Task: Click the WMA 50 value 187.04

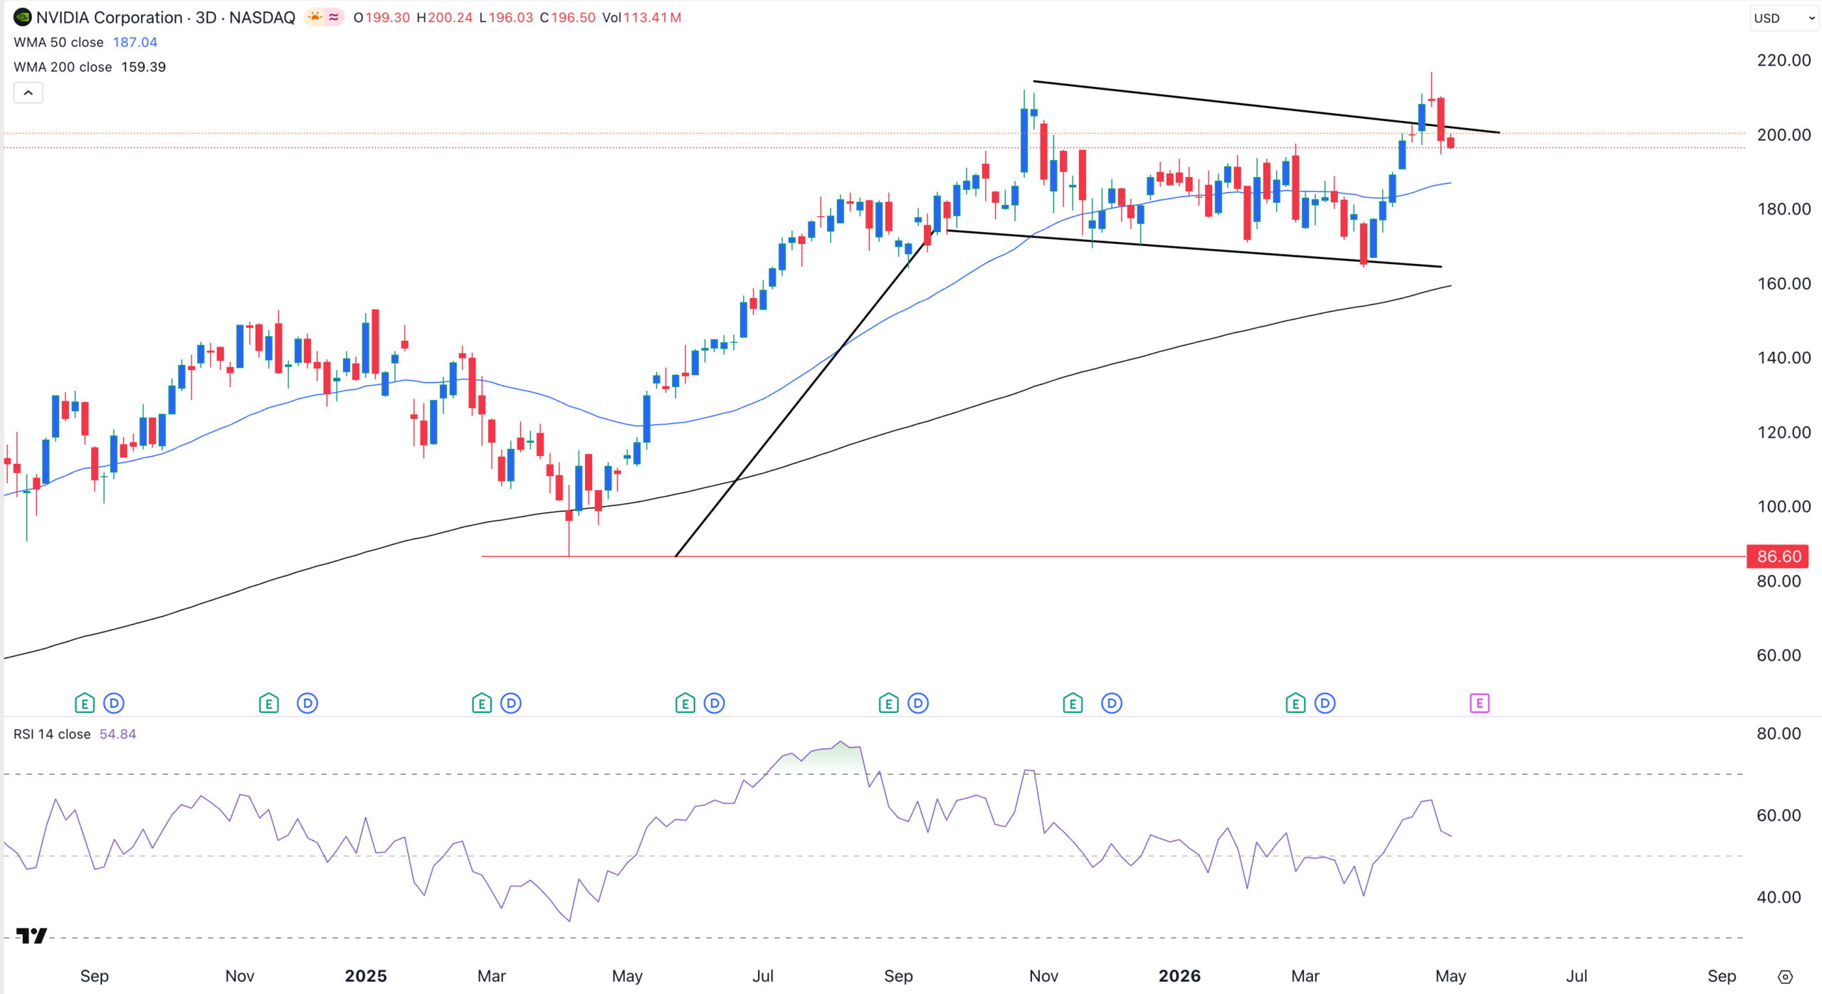Action: click(135, 42)
